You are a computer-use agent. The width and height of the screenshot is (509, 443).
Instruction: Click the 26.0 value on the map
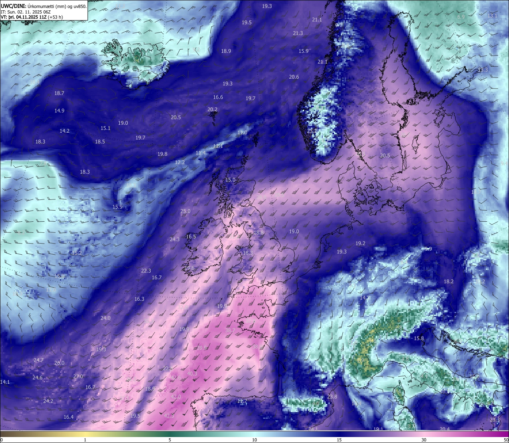coord(59,363)
